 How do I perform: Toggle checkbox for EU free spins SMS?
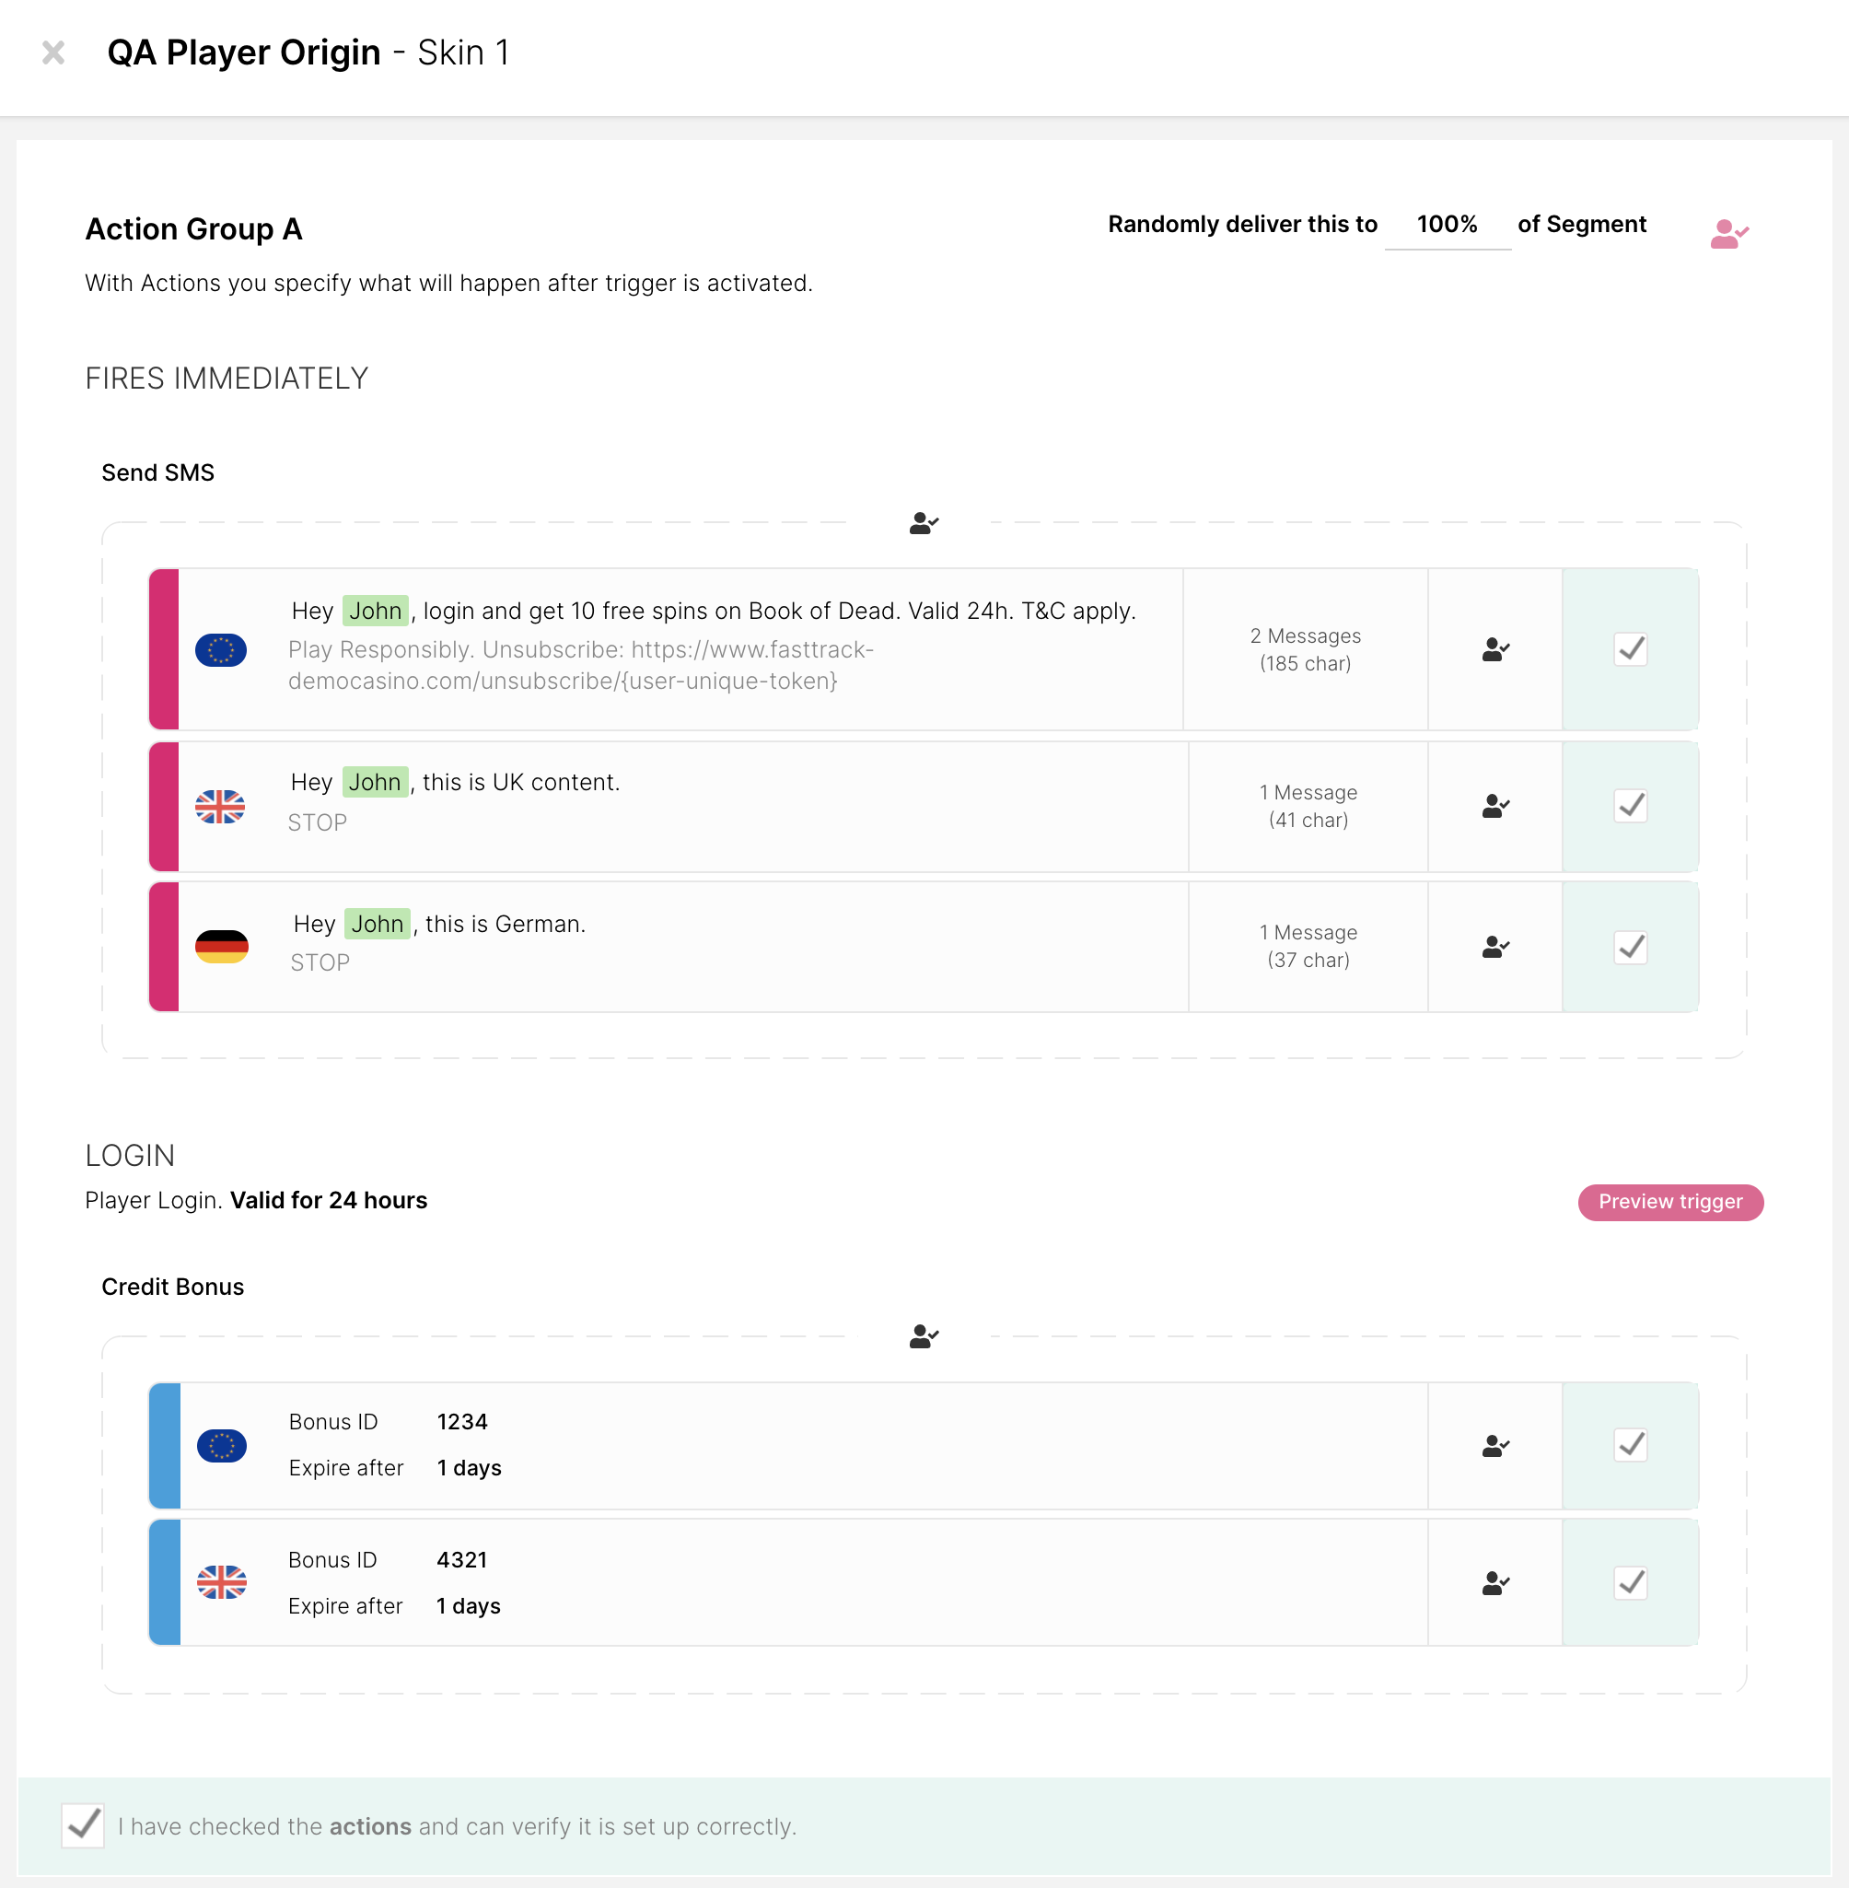click(x=1631, y=649)
